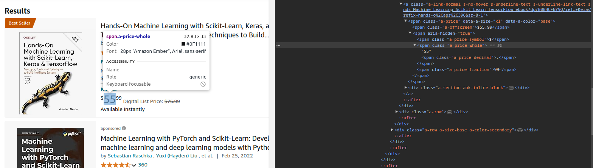The width and height of the screenshot is (593, 168).
Task: Collapse the aria-hidden="true" span node
Action: tap(410, 33)
